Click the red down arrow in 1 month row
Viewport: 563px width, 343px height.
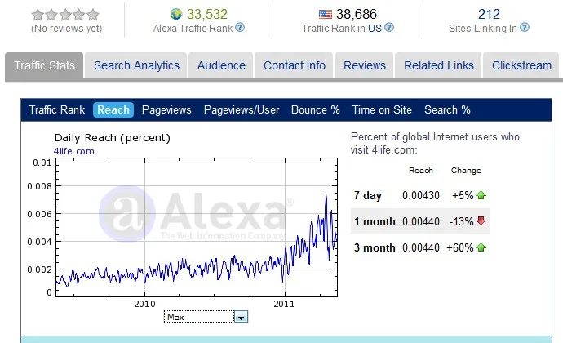(x=481, y=221)
